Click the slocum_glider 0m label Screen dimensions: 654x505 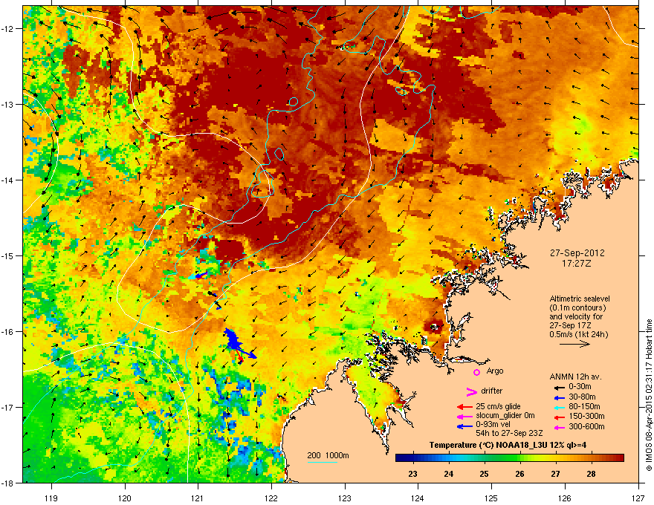tap(505, 416)
